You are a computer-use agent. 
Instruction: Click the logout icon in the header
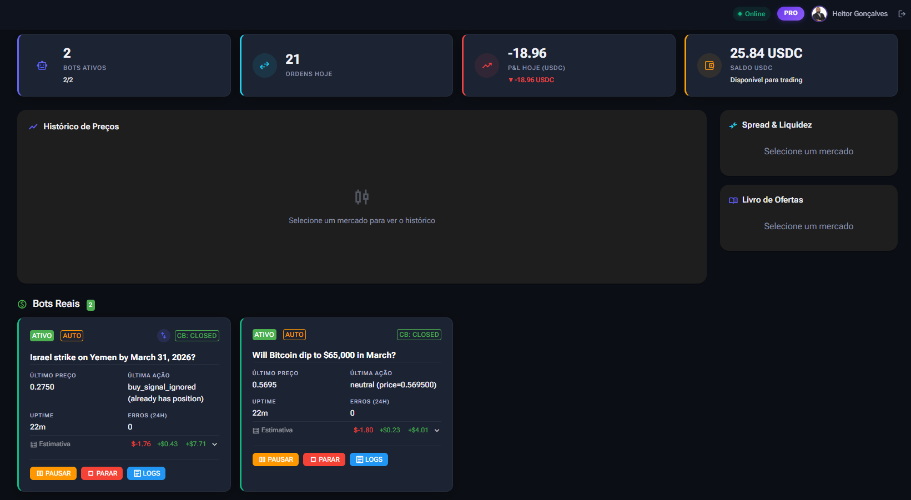tap(902, 13)
